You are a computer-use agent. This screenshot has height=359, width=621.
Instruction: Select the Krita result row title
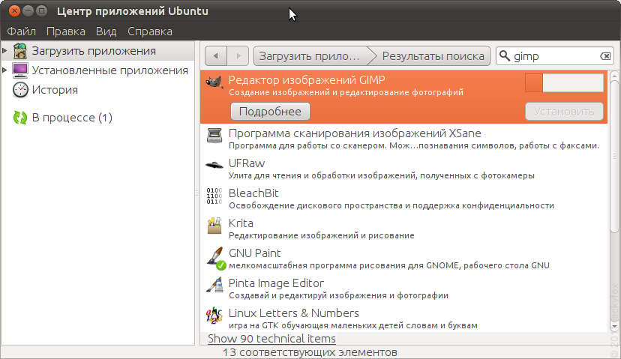click(x=241, y=223)
